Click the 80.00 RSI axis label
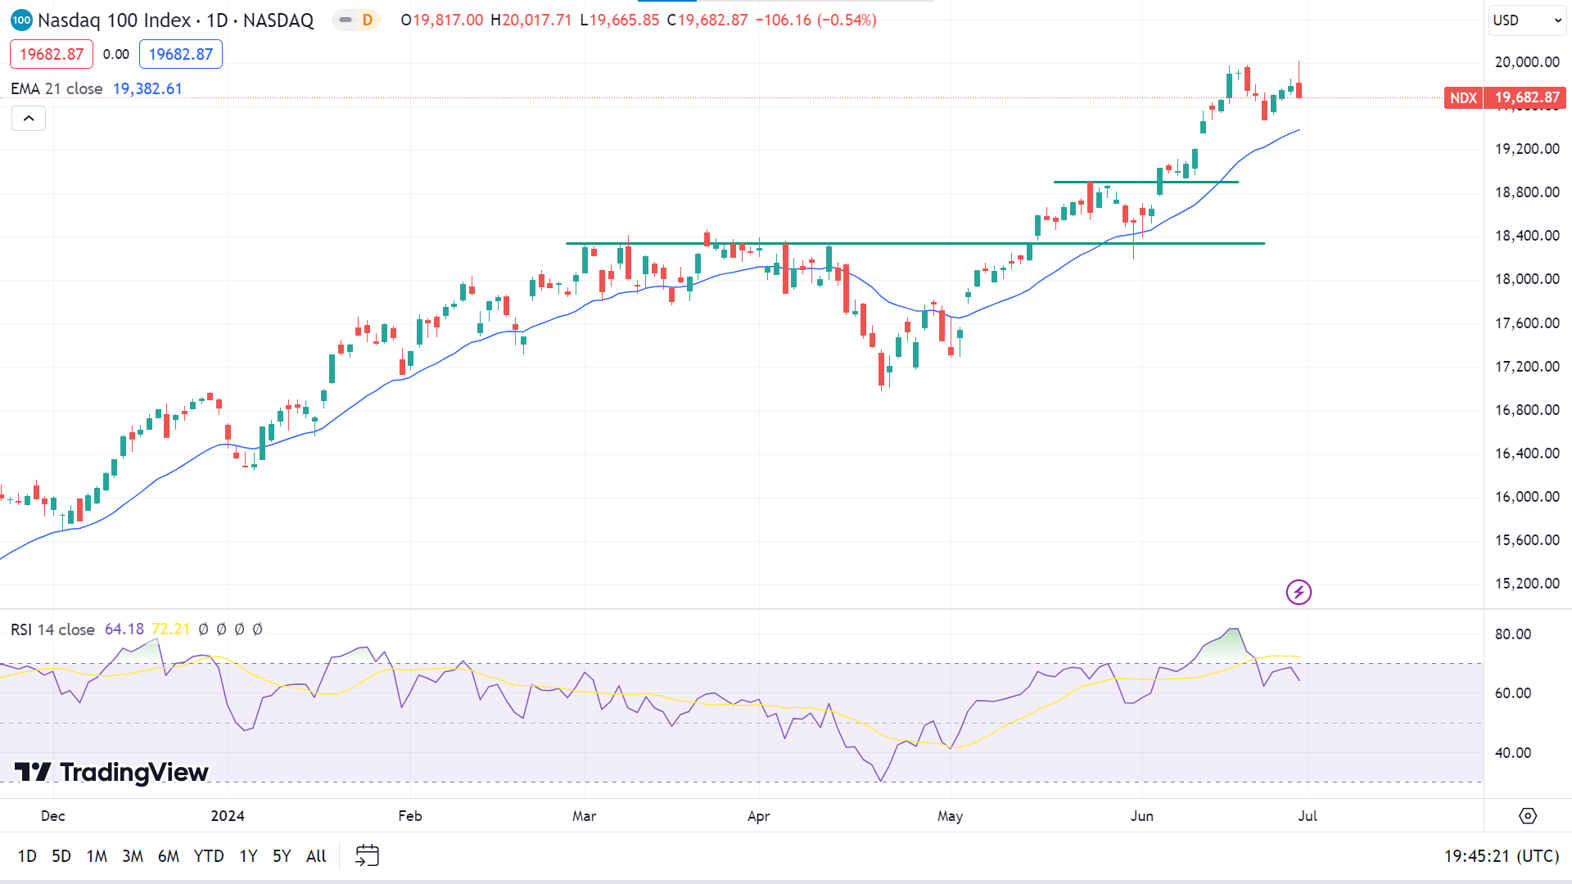 pos(1513,634)
